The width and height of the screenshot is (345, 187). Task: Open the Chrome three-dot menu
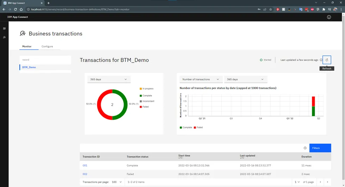point(341,10)
